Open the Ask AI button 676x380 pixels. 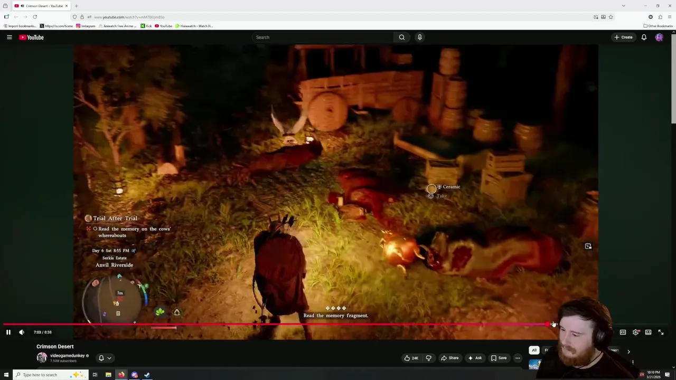(x=475, y=358)
